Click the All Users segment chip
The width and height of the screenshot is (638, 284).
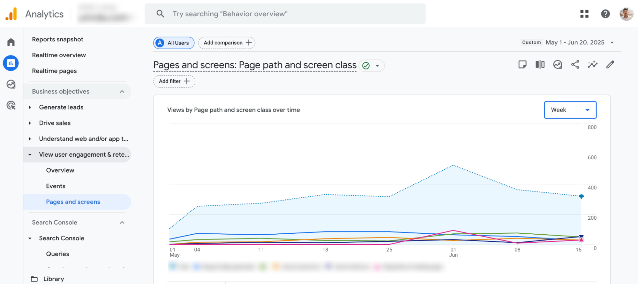pos(174,43)
